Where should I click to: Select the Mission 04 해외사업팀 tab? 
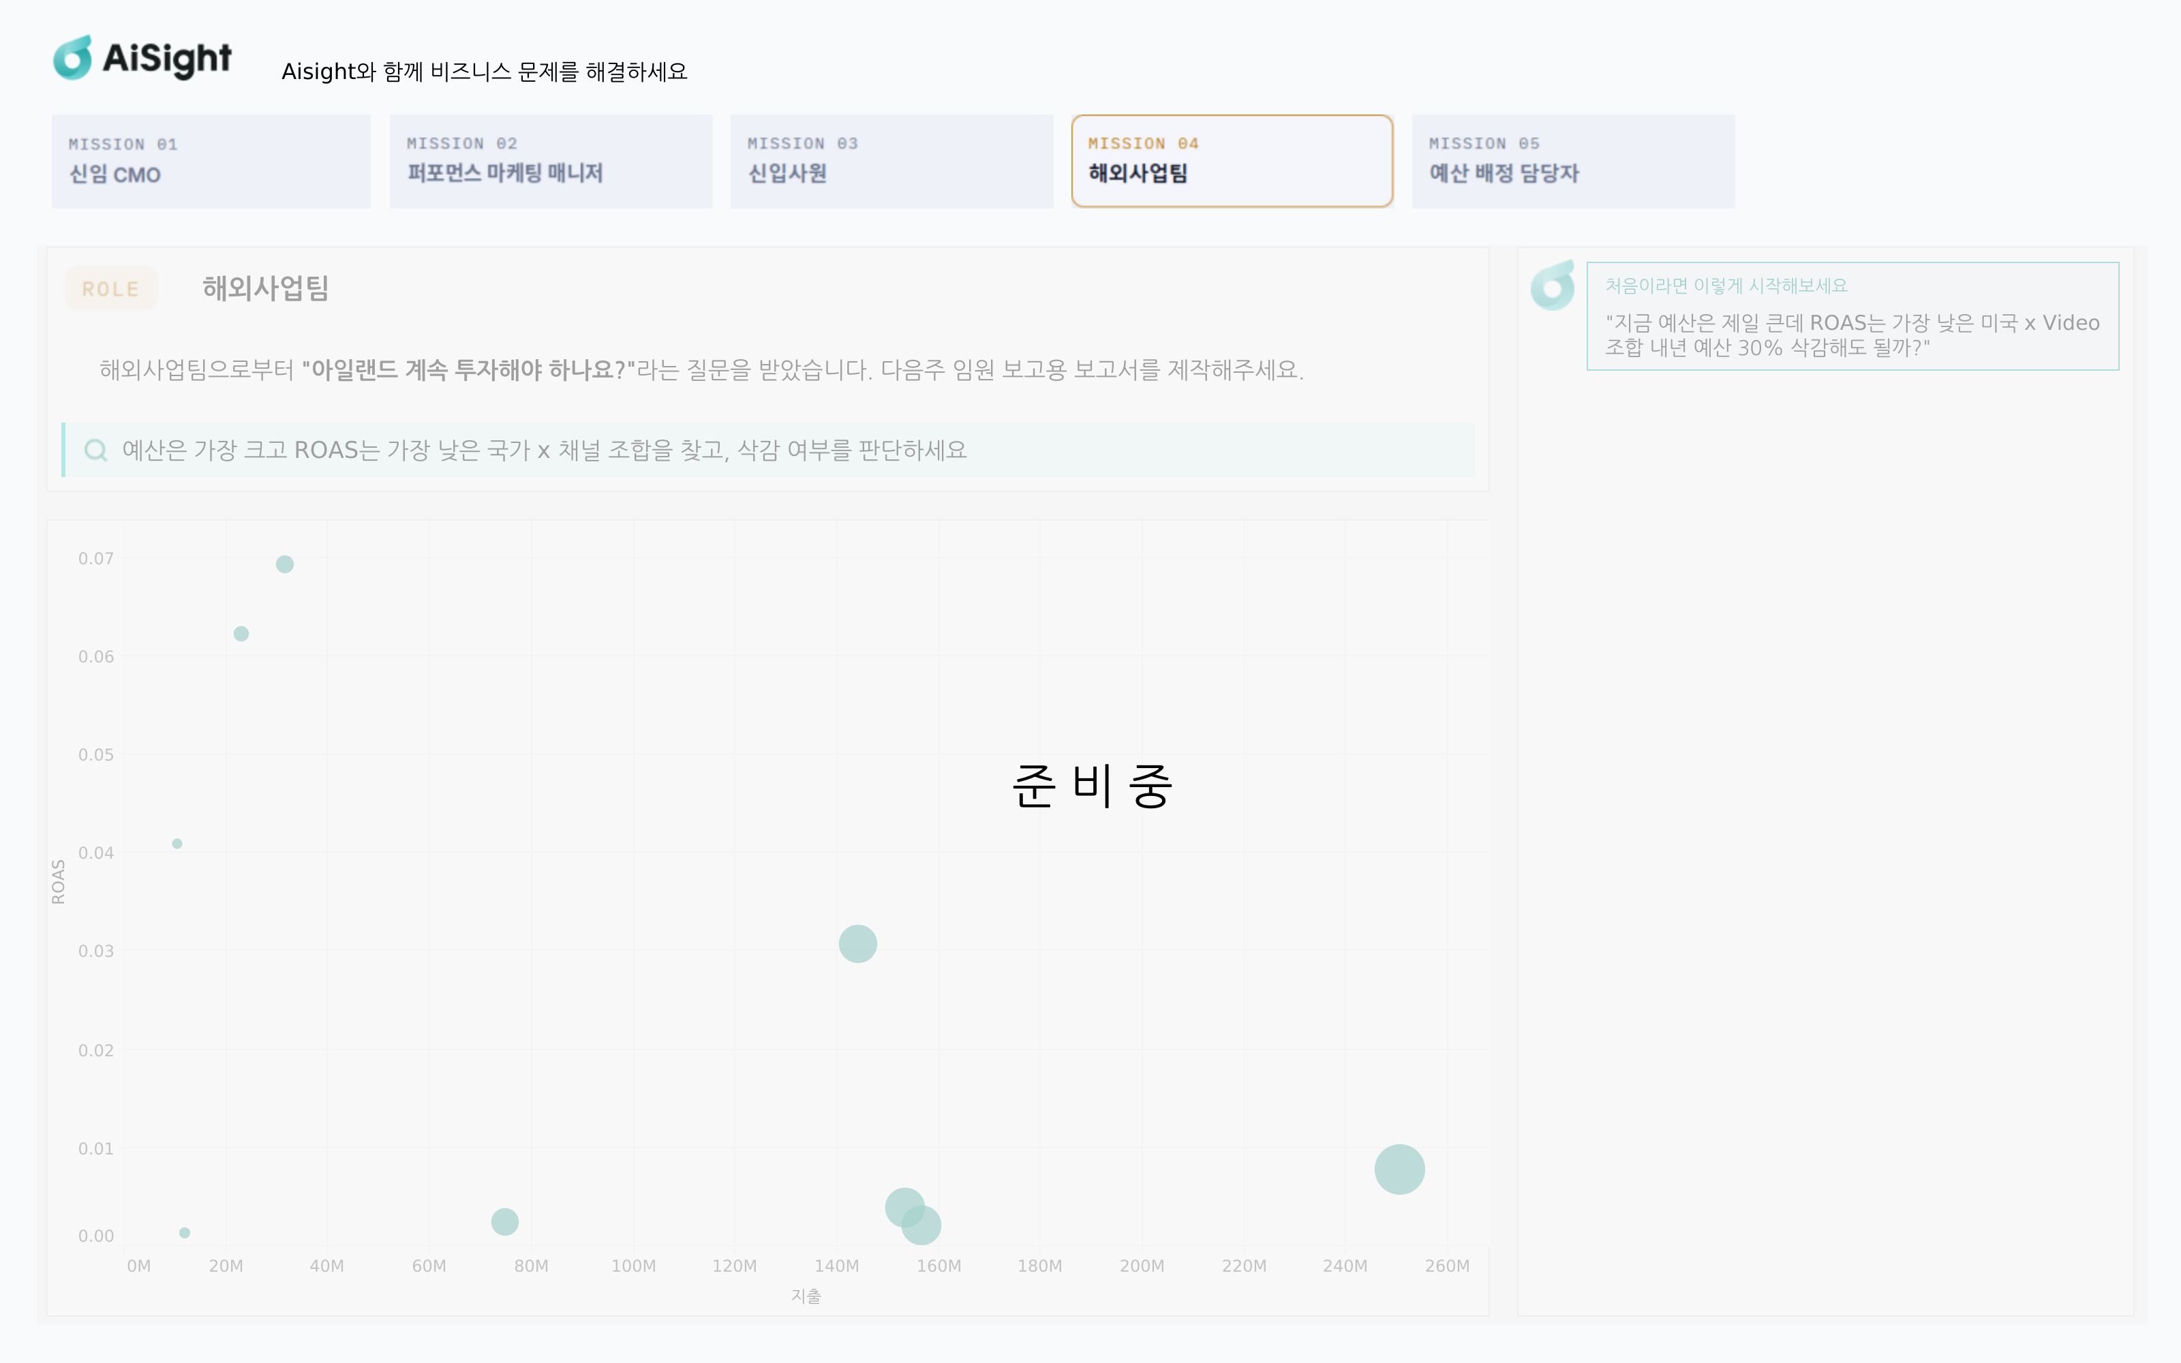(x=1232, y=162)
